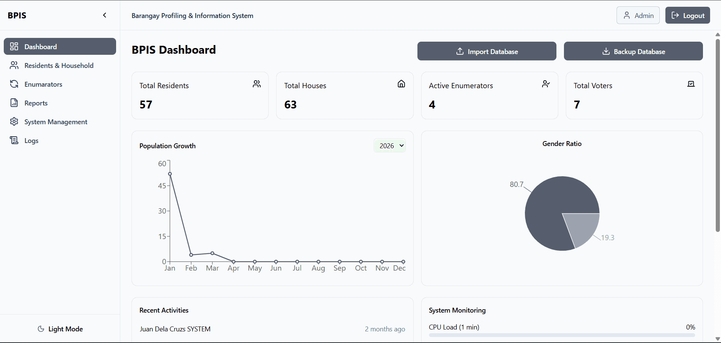
Task: Click the Residents & Household people icon
Action: [x=14, y=65]
